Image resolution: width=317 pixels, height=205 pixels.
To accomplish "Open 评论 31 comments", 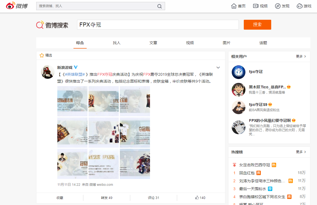I will click(x=154, y=198).
